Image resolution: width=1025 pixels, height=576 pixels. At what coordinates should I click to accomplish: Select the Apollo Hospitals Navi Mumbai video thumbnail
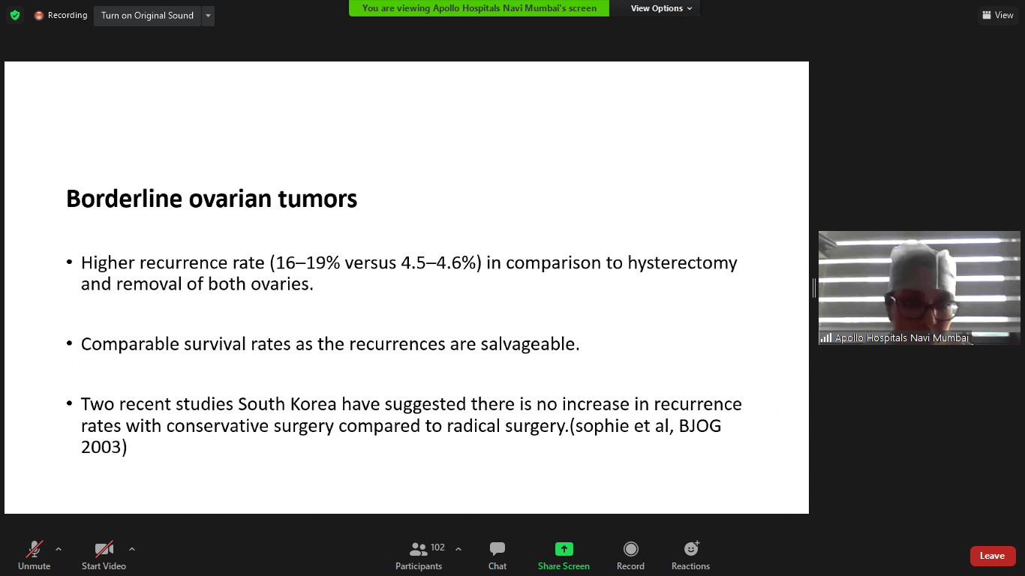919,287
